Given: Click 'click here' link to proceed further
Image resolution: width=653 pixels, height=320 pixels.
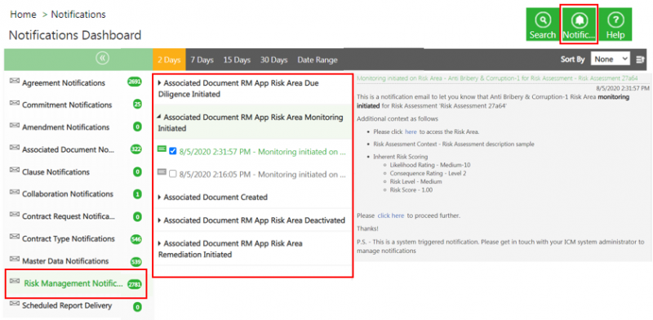Looking at the screenshot, I should [x=391, y=216].
